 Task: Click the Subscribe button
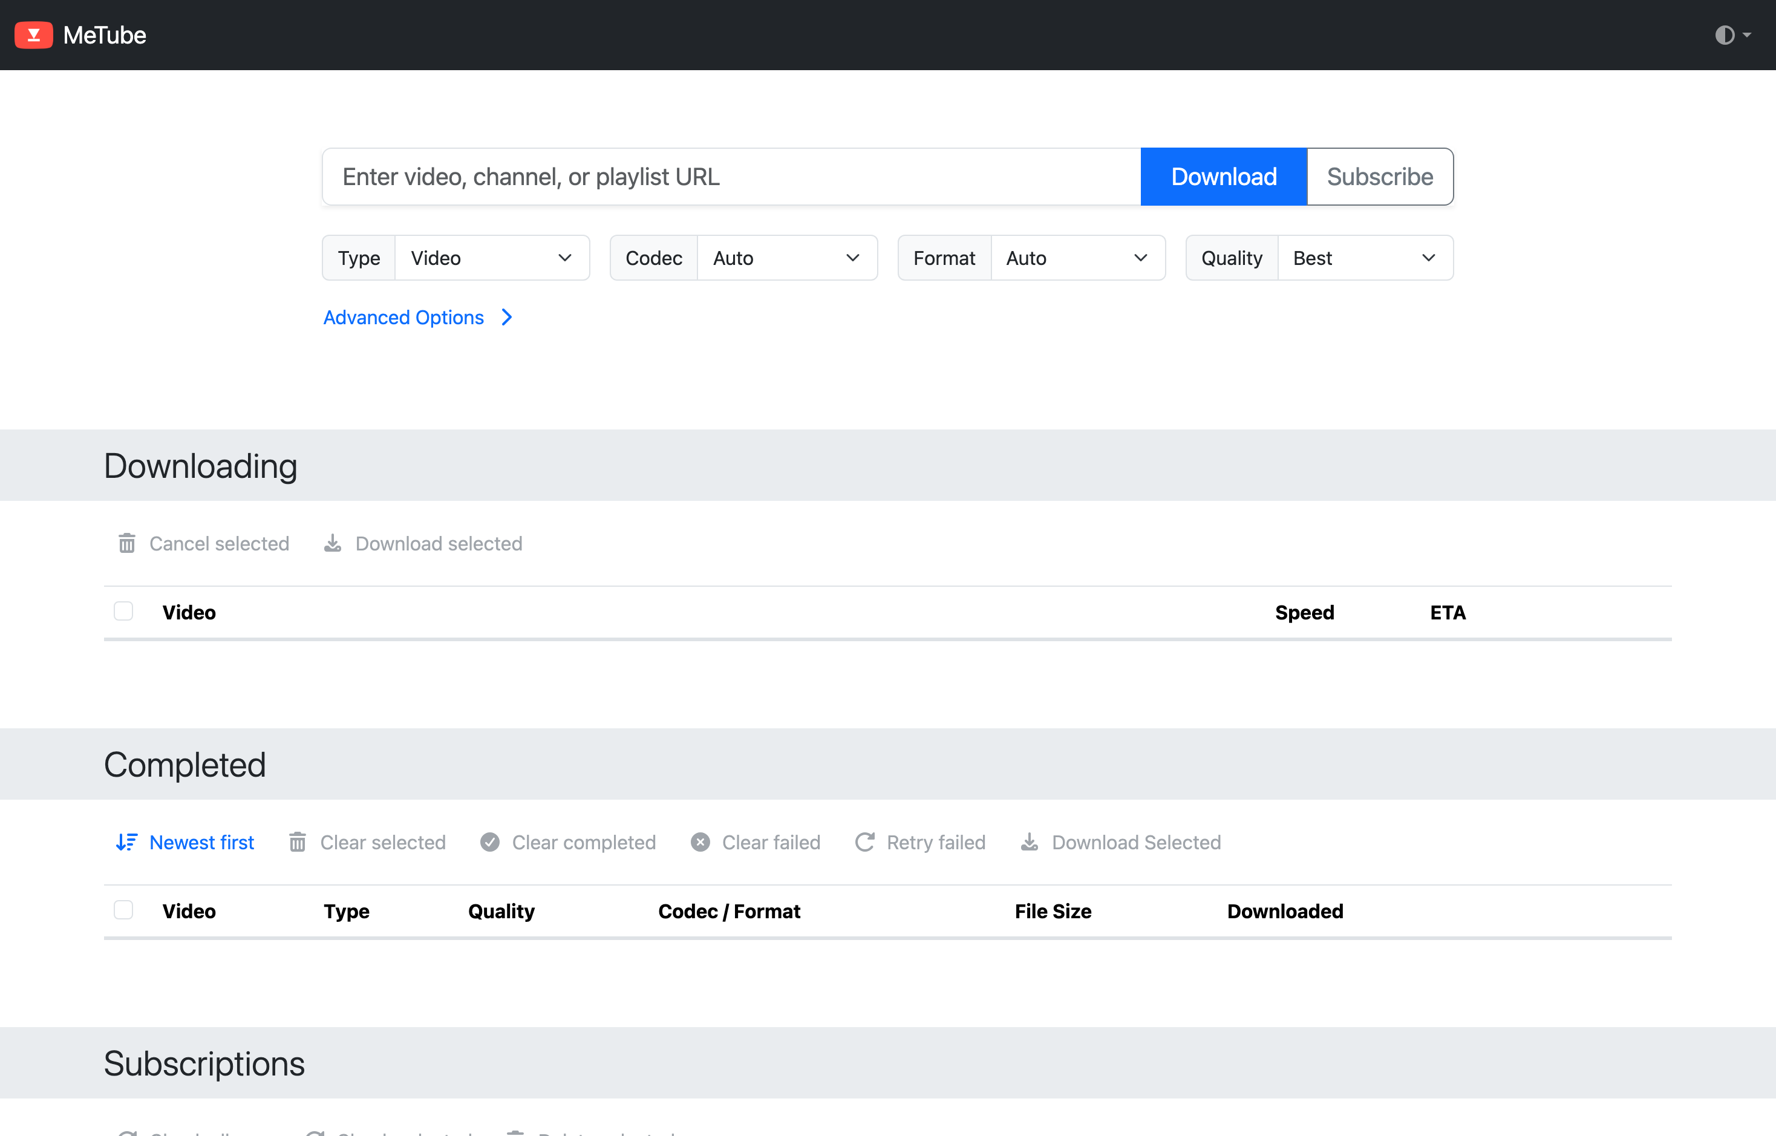click(1380, 177)
